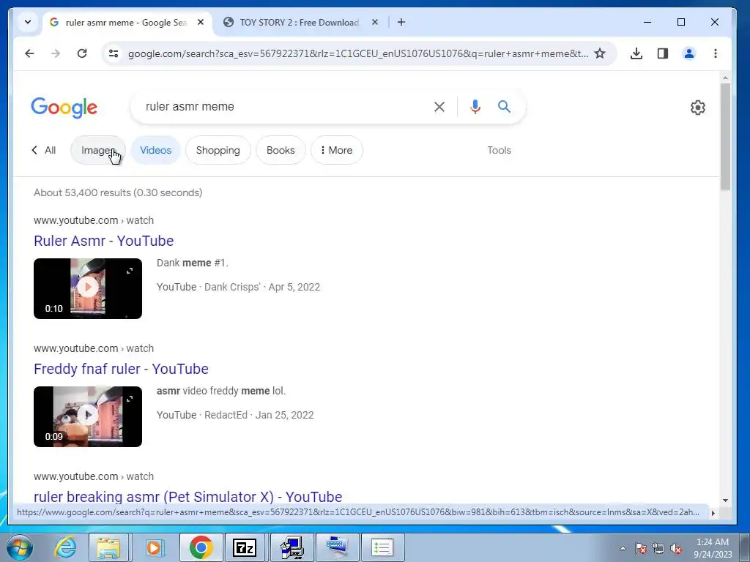Show hidden system tray icons
The image size is (750, 562).
[623, 548]
